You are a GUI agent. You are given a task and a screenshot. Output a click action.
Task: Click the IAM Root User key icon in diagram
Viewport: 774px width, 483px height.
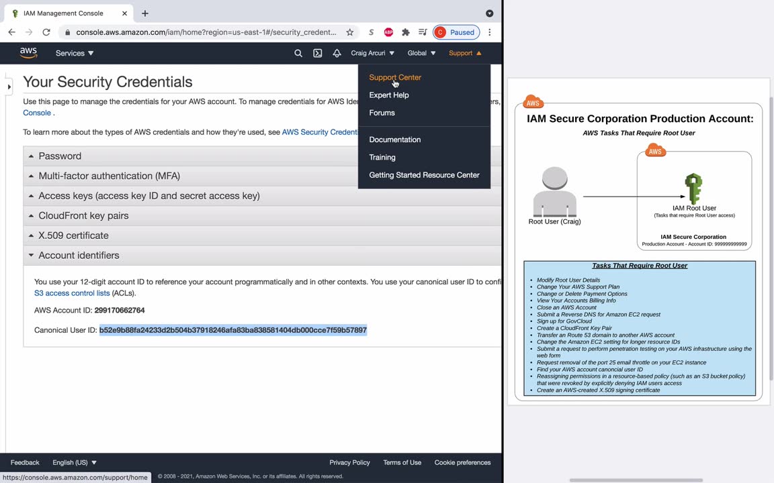[693, 189]
